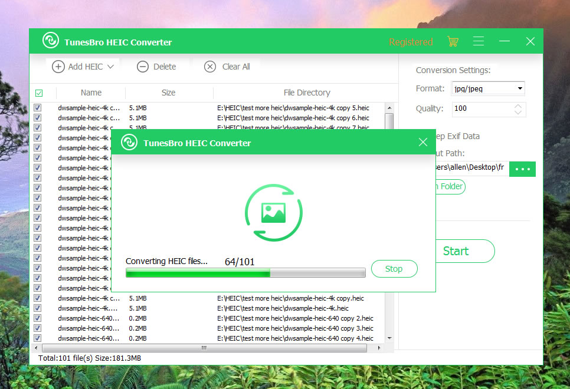Click the 'Quality:' label
The height and width of the screenshot is (389, 570).
(430, 108)
